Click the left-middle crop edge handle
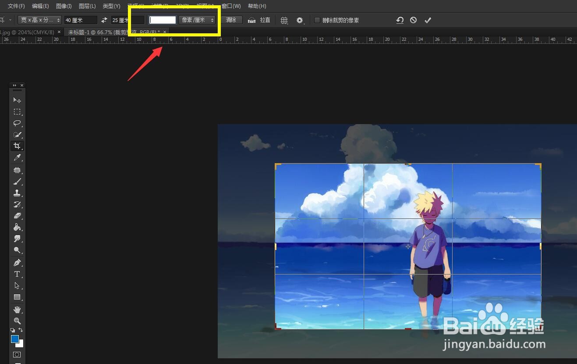 [276, 246]
